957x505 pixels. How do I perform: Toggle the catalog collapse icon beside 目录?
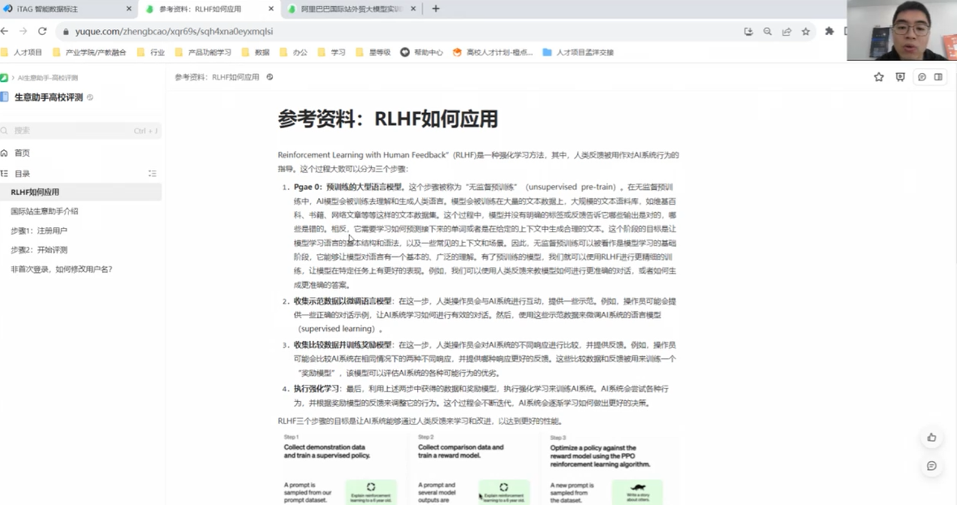[x=152, y=174]
